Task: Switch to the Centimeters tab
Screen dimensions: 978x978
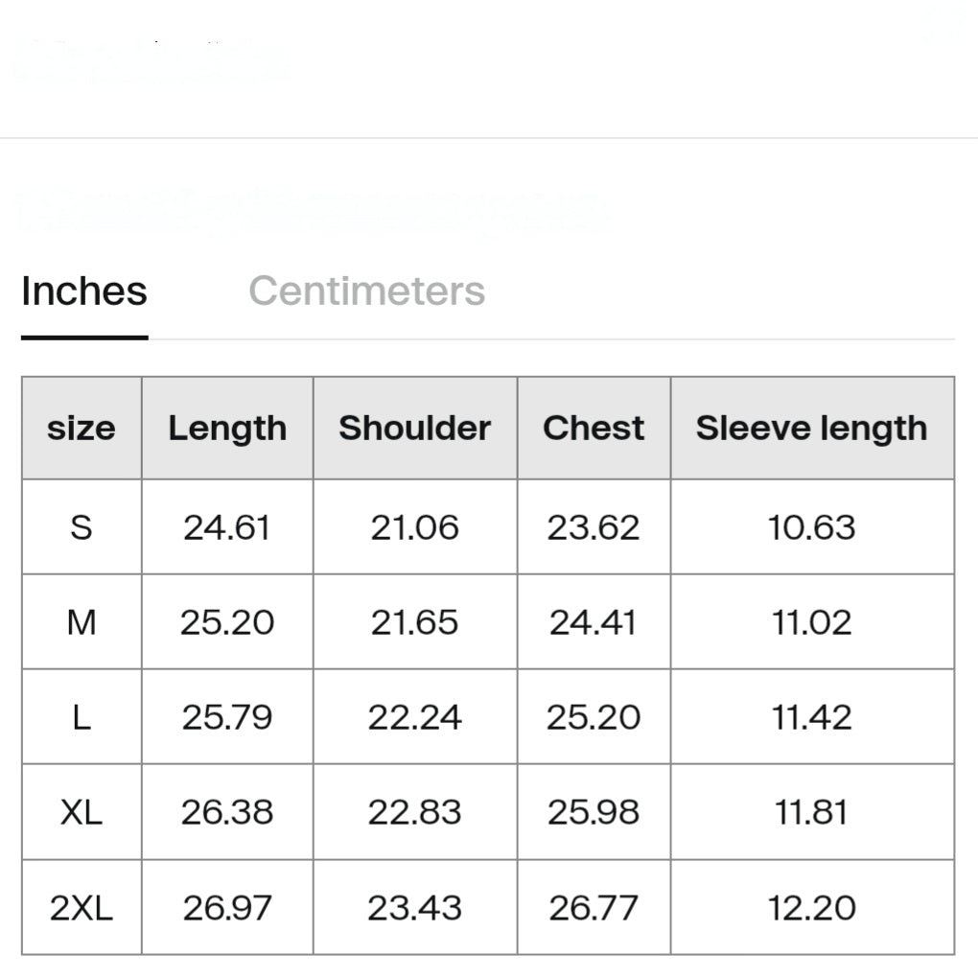Action: click(x=366, y=291)
